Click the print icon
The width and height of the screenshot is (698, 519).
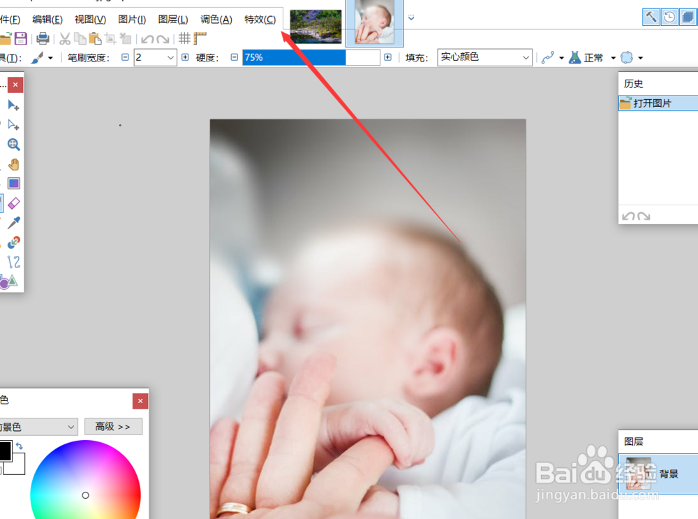click(x=43, y=38)
